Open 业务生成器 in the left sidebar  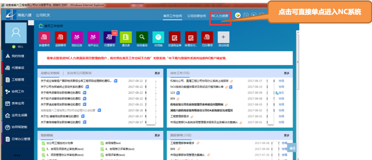click(18, 115)
